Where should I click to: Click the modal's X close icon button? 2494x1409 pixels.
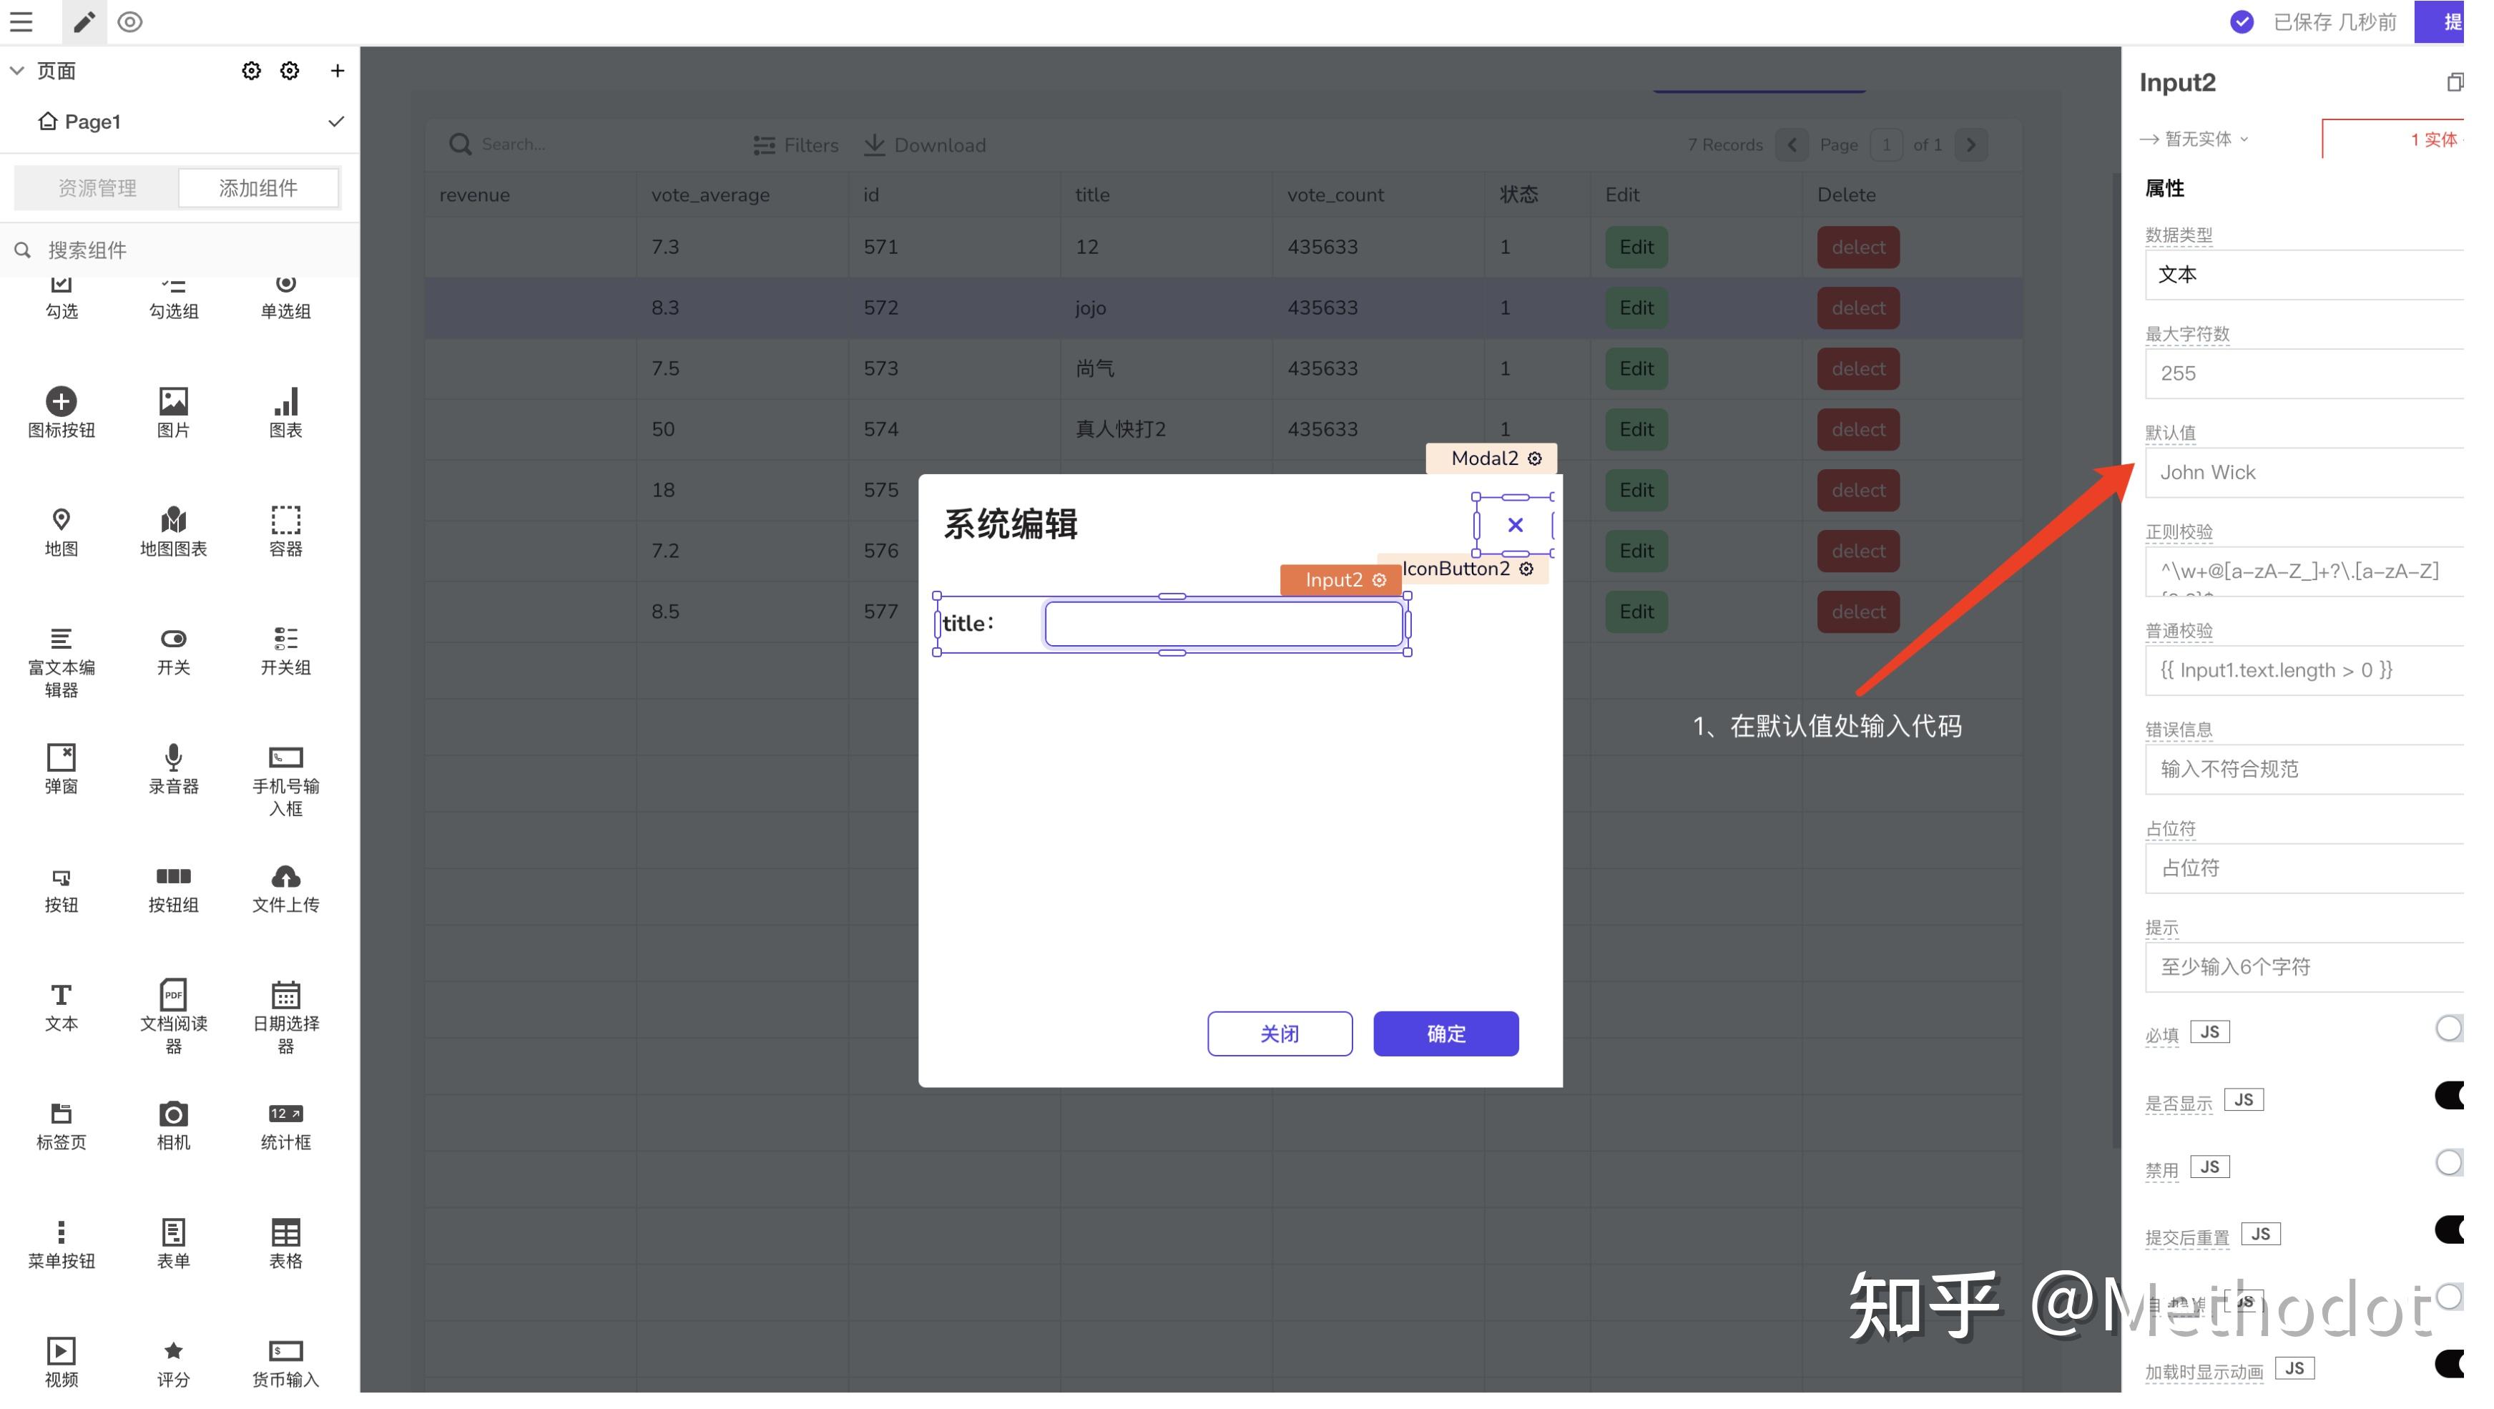pos(1515,525)
